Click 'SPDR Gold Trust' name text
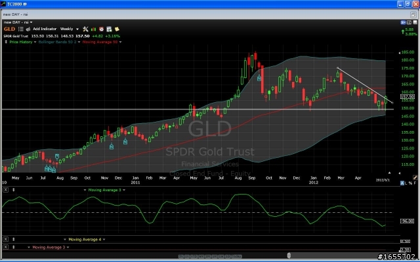 click(x=16, y=36)
